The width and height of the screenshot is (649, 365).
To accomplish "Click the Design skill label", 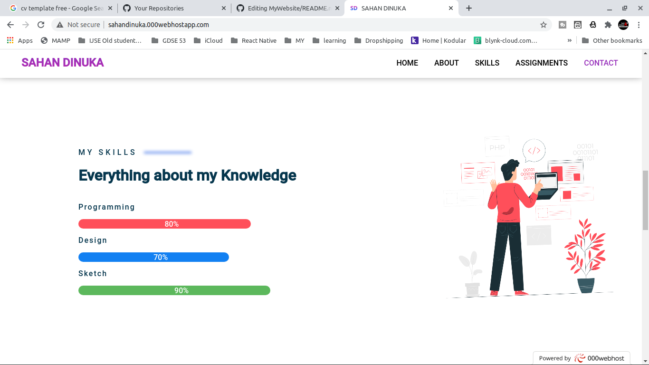I will click(x=93, y=240).
